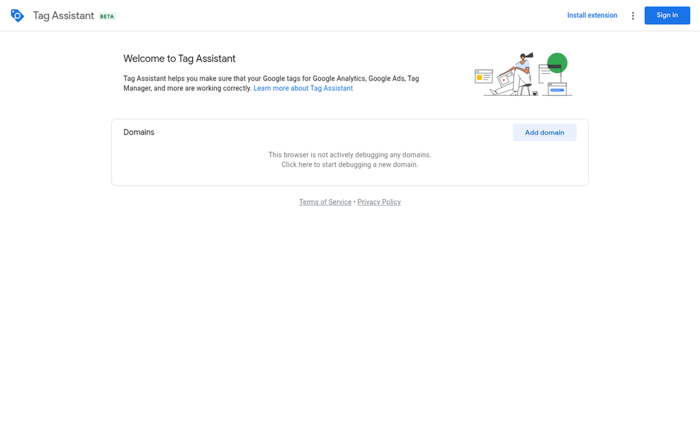
Task: Click the "Click here to start debugging" text
Action: (x=349, y=164)
